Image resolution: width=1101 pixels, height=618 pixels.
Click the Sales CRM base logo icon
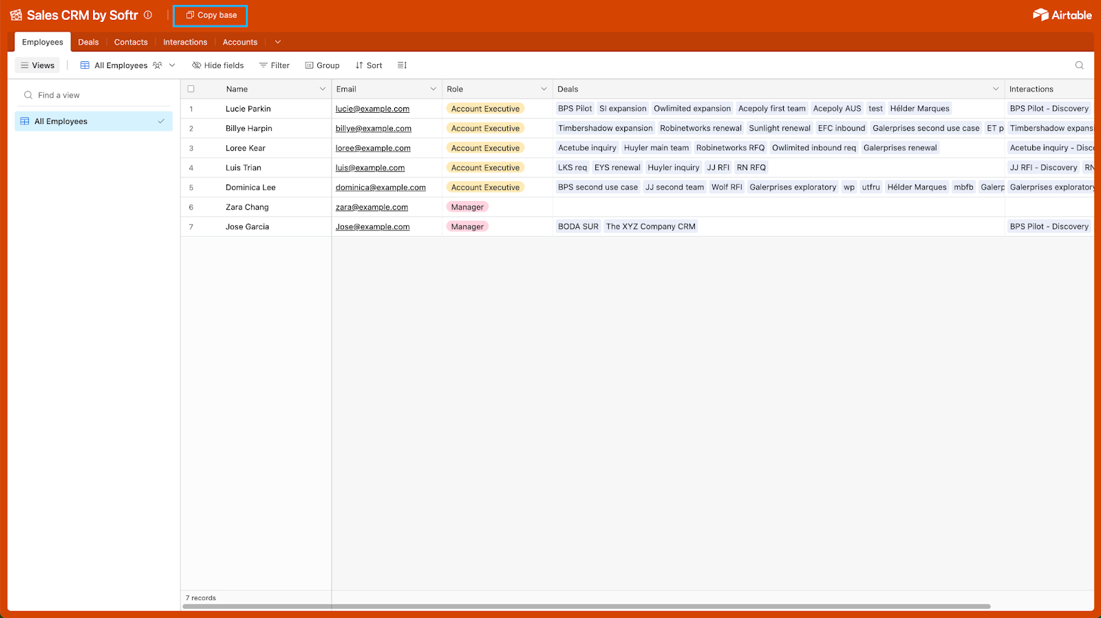16,15
